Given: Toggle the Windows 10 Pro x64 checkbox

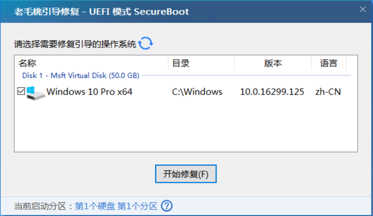Looking at the screenshot, I should [21, 91].
